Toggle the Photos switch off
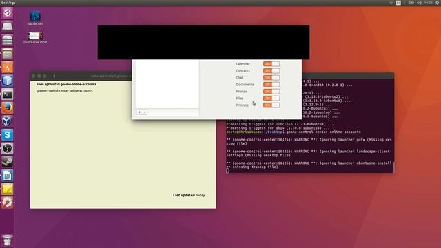 point(271,92)
